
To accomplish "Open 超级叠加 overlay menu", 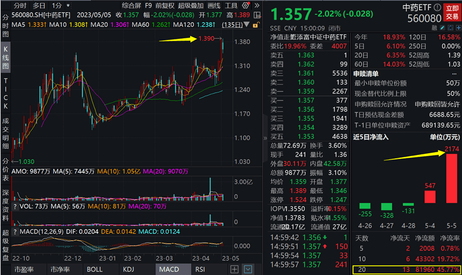I will (x=191, y=6).
